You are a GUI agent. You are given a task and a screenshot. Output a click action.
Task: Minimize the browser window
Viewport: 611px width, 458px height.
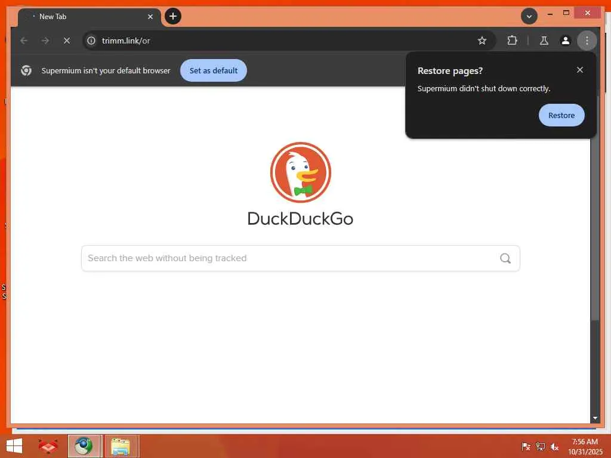[550, 13]
